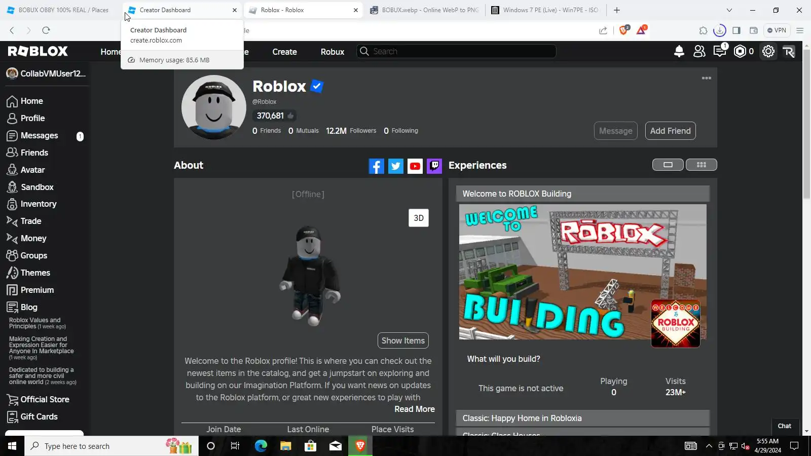This screenshot has height=456, width=811.
Task: Click the Roblox search field
Action: pos(457,51)
